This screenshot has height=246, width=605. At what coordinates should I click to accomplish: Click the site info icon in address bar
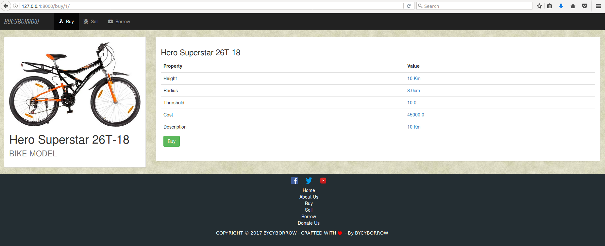15,6
